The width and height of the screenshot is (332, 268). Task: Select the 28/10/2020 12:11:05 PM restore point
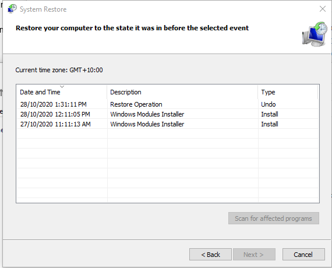pyautogui.click(x=168, y=114)
